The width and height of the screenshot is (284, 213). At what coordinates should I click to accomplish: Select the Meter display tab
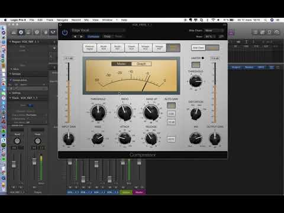tap(121, 64)
